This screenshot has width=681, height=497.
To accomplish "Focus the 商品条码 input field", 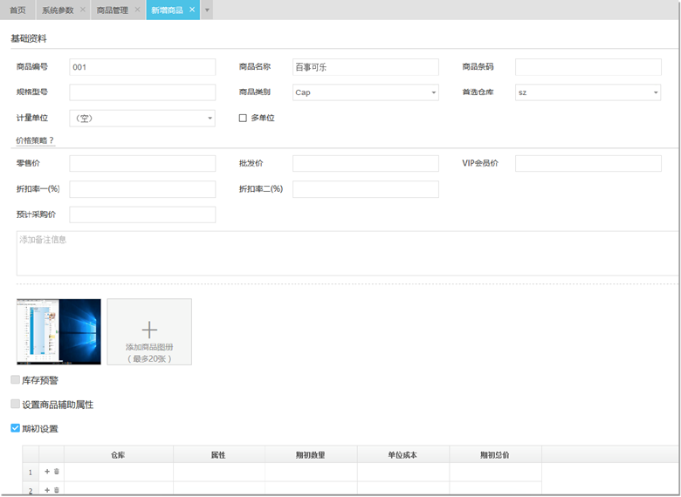I will 588,67.
